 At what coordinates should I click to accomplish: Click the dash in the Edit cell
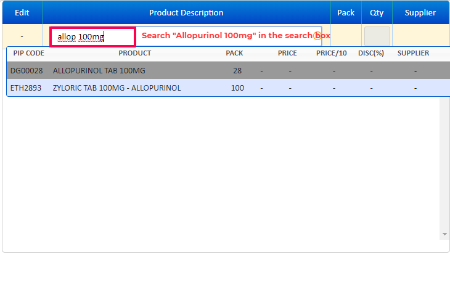pos(22,36)
